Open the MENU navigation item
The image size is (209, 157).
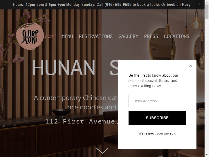[67, 36]
